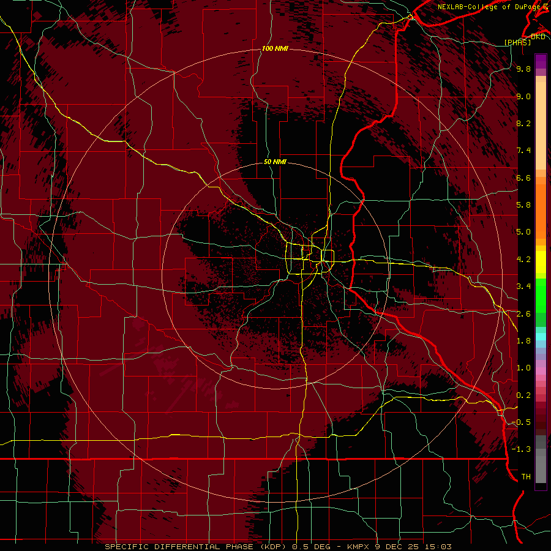Click the "9.8" color scale value
Viewport: 551px width, 551px height.
523,69
